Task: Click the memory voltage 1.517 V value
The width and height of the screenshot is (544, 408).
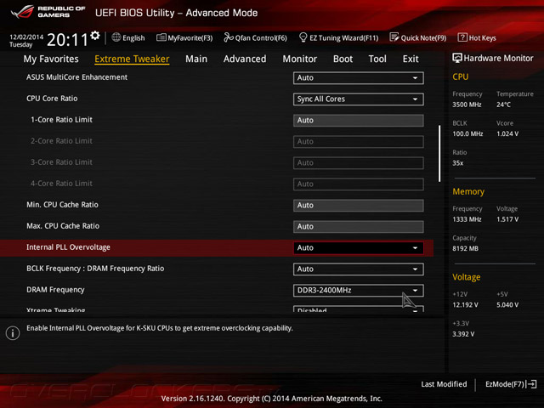Action: (x=507, y=219)
